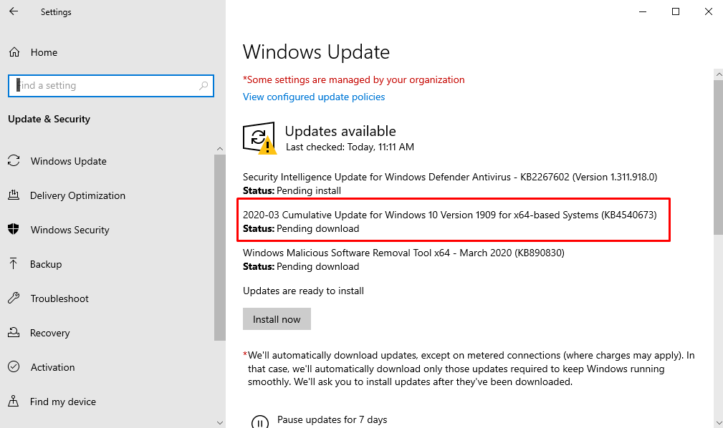Open the Recovery section

(x=50, y=333)
